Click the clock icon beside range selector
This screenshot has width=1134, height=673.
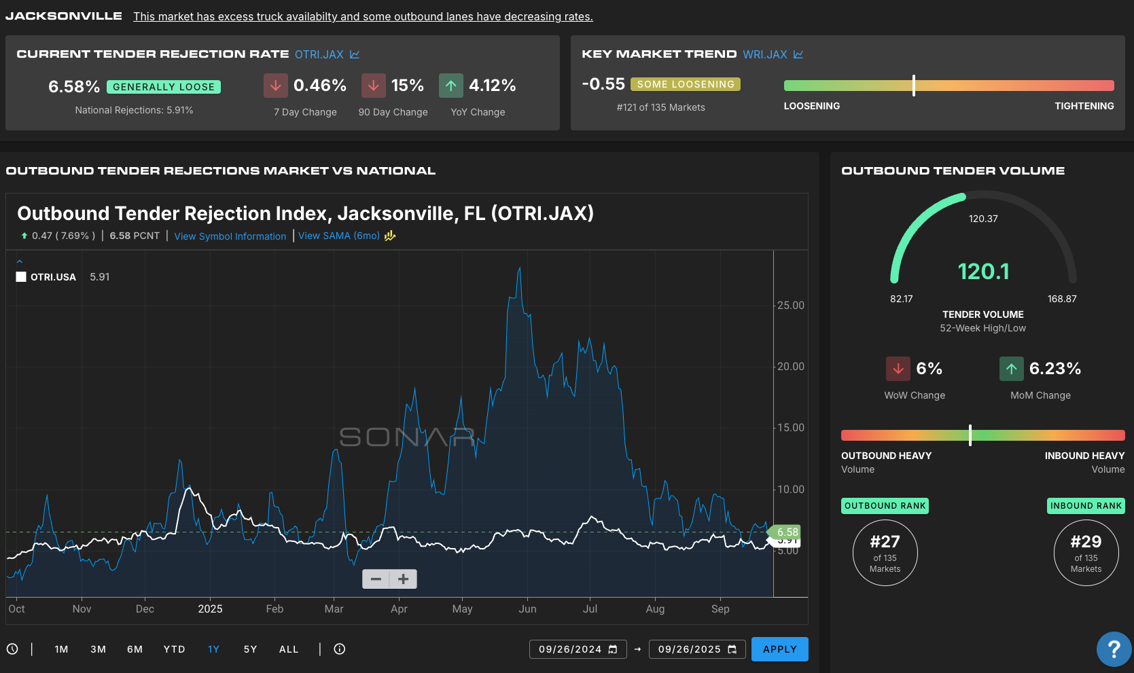click(12, 649)
